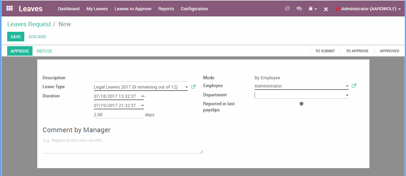The image size is (406, 176).
Task: Click the @ mentions icon
Action: tap(287, 9)
